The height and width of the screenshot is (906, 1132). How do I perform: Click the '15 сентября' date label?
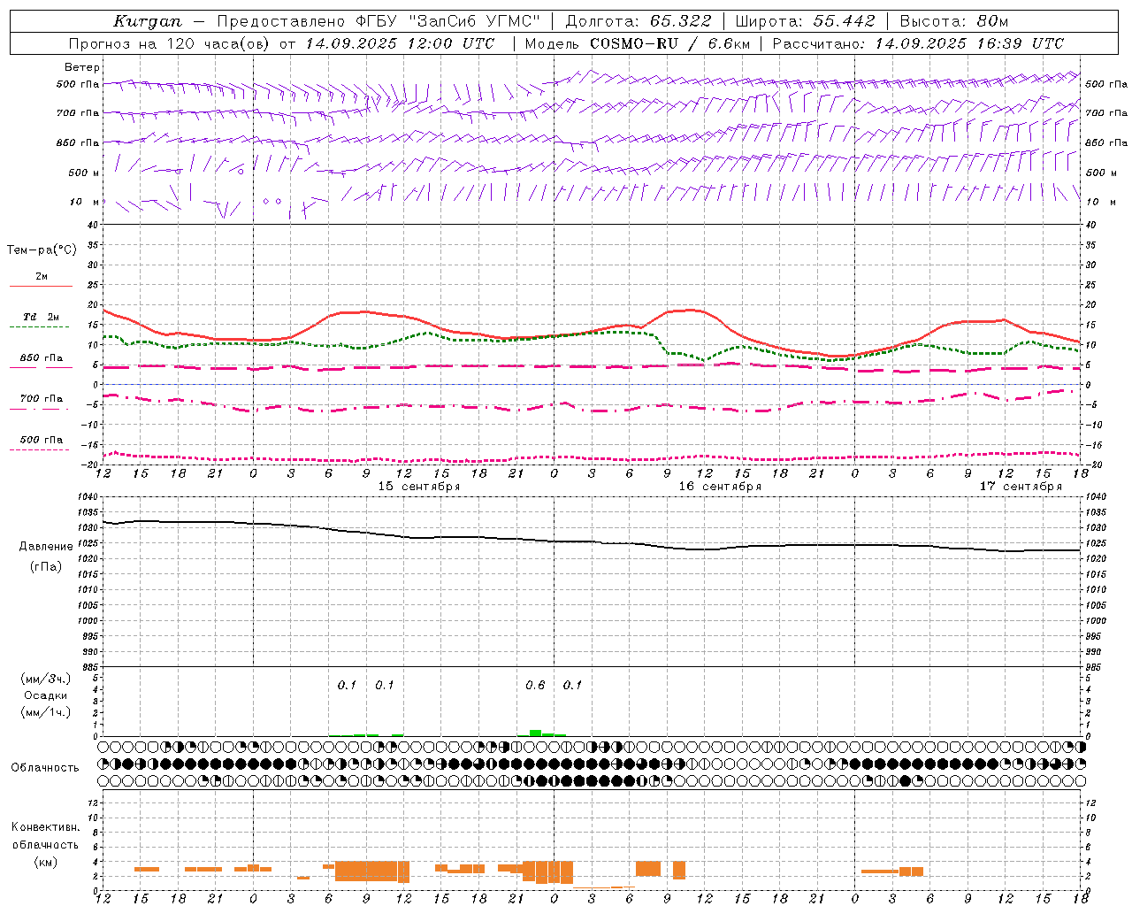coord(419,487)
